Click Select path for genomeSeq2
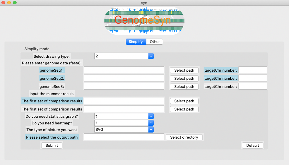289x165 pixels. point(184,78)
